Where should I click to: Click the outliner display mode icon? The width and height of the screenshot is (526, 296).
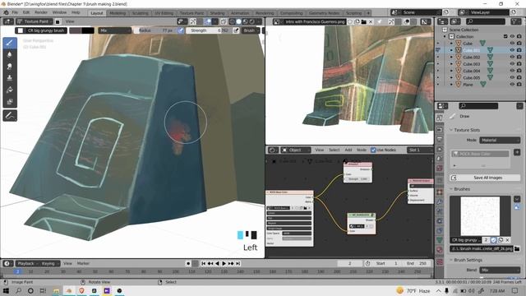[x=454, y=21]
